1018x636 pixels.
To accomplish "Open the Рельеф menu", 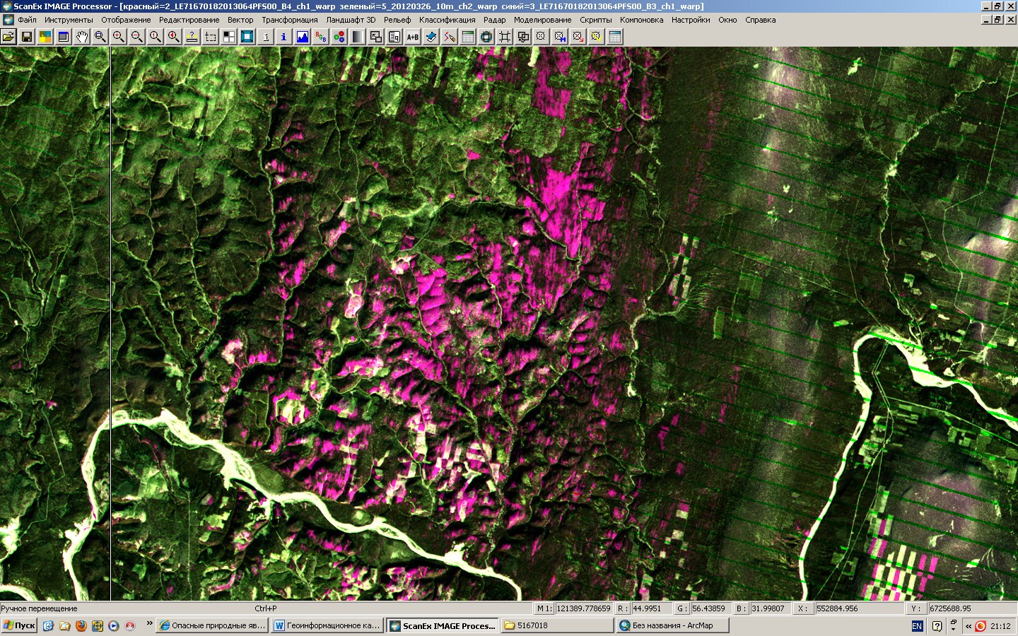I will [397, 20].
